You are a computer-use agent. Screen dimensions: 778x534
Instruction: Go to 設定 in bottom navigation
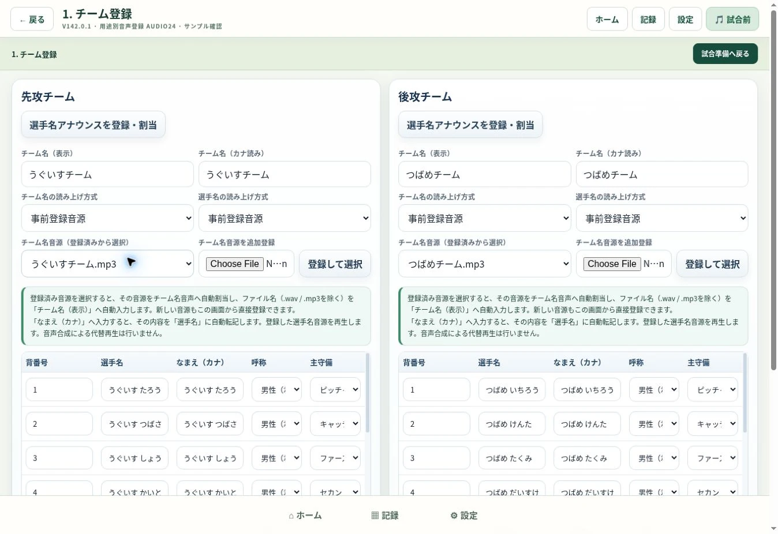click(464, 516)
